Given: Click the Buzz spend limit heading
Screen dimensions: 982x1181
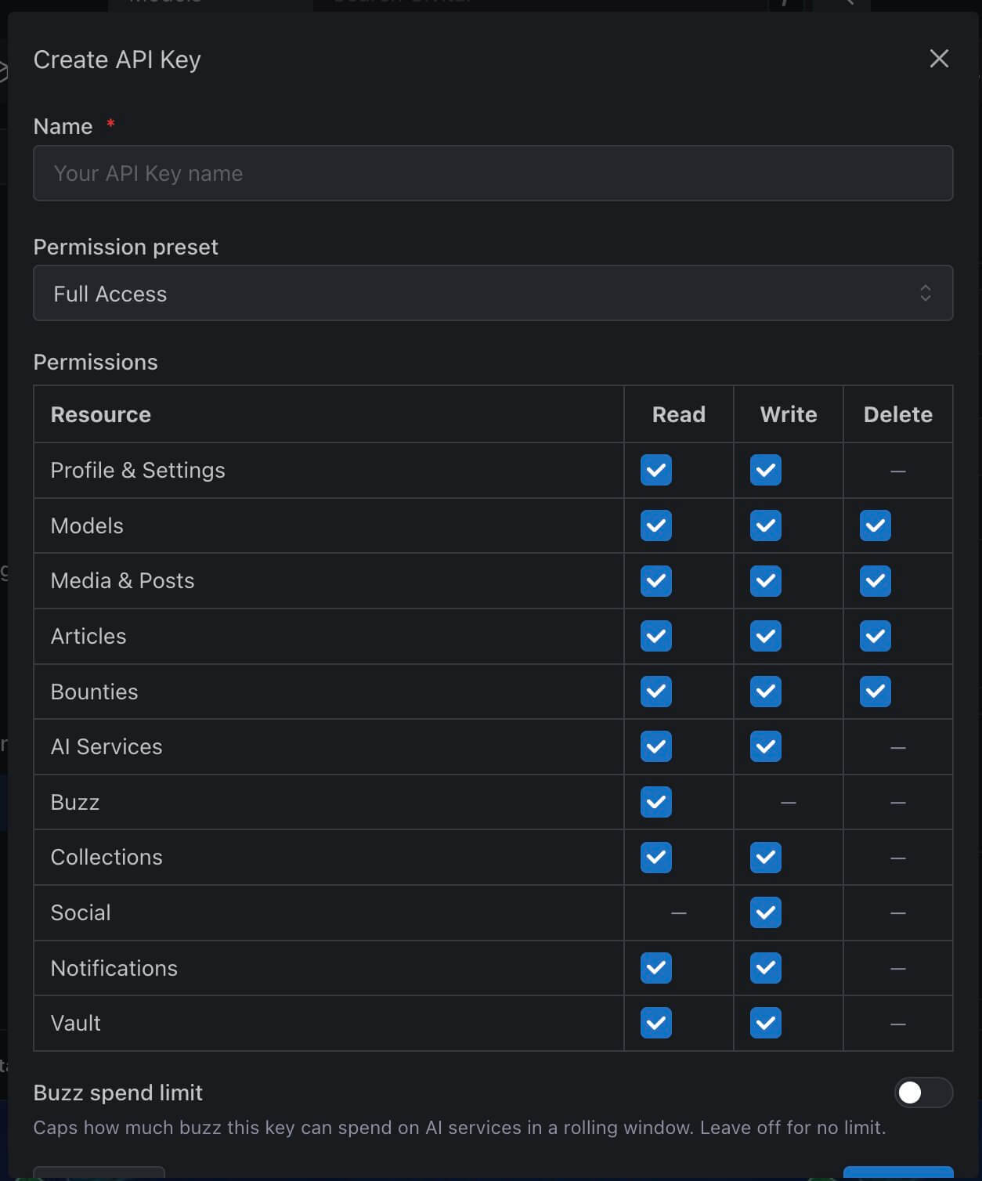Looking at the screenshot, I should coord(118,1093).
